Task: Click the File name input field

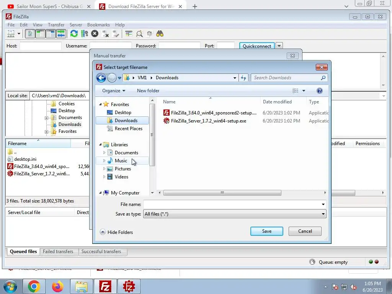Action: coord(235,204)
